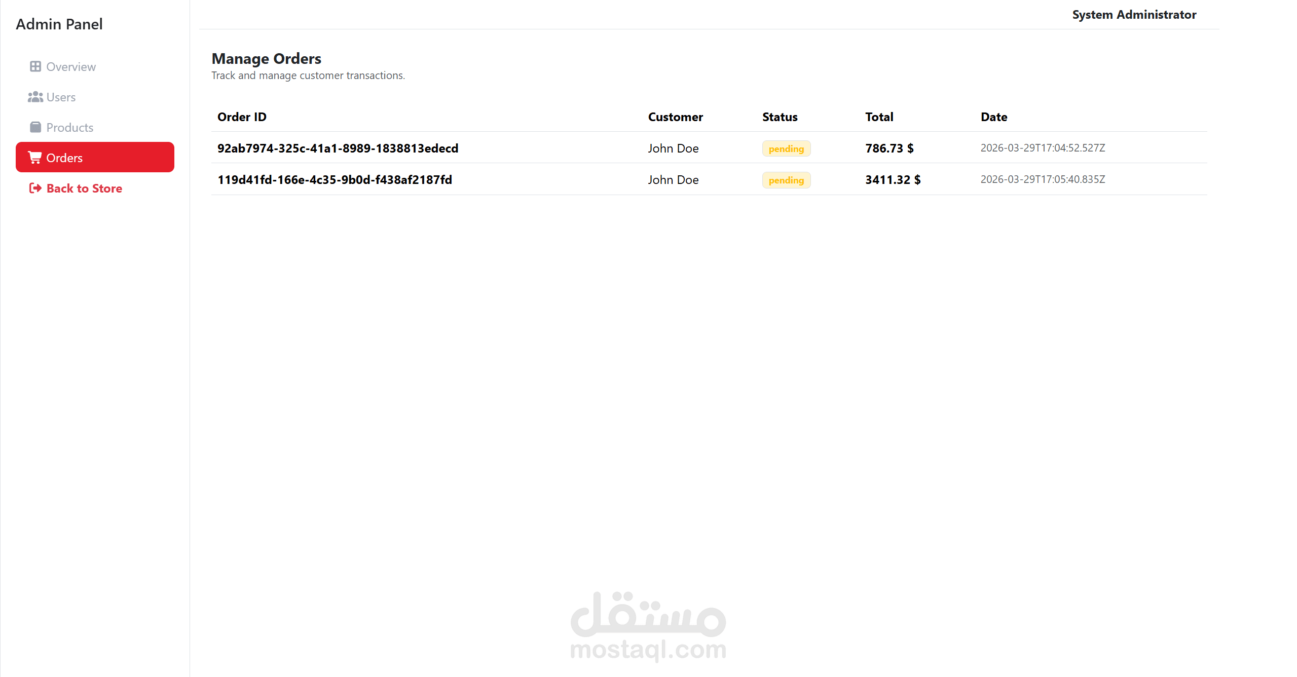Click the Orders shopping cart icon
Viewport: 1297px width, 677px height.
tap(34, 158)
